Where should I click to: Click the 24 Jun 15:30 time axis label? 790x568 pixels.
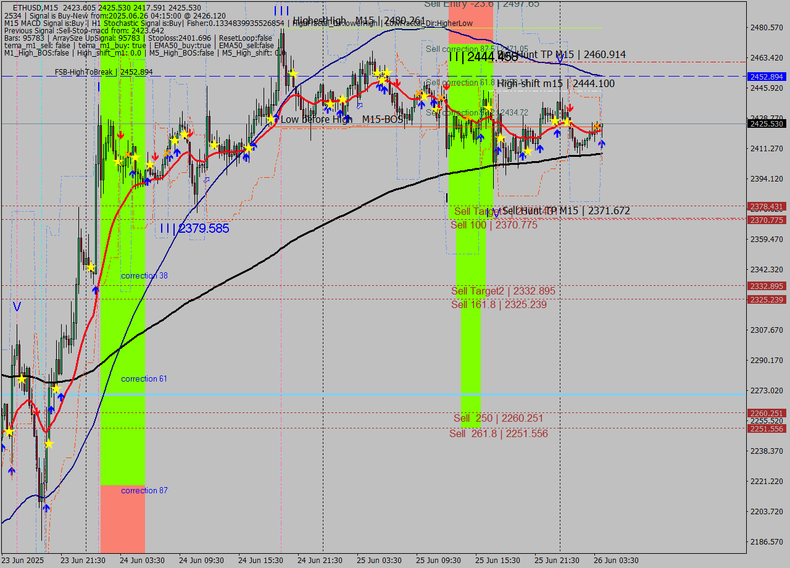pyautogui.click(x=260, y=560)
